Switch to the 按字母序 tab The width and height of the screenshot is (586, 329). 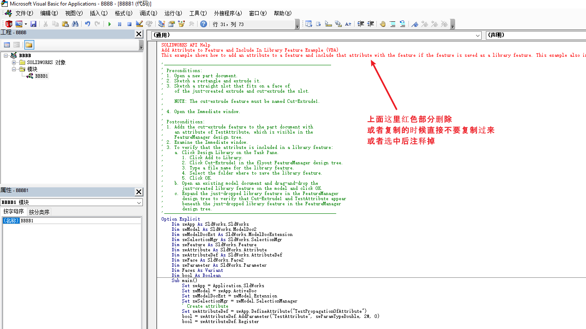14,212
